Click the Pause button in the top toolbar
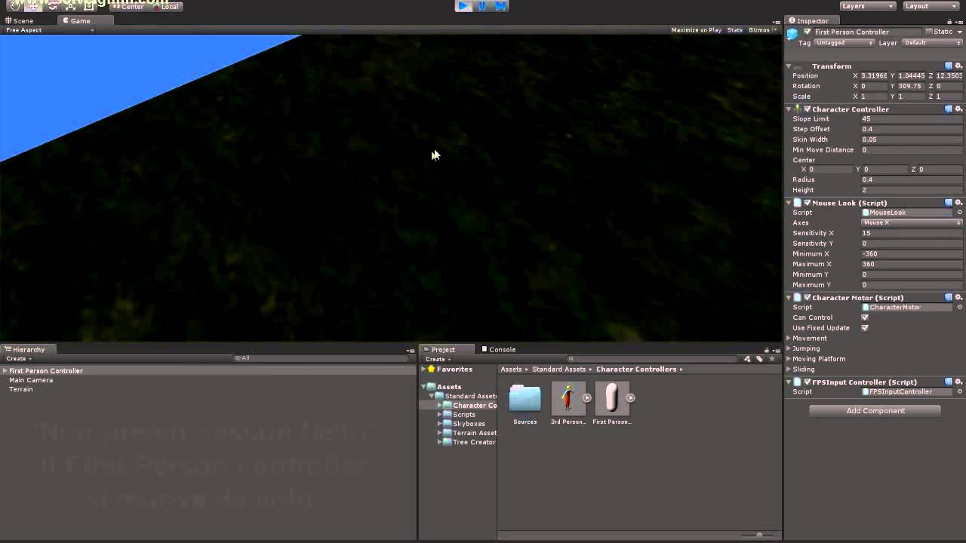 click(482, 6)
